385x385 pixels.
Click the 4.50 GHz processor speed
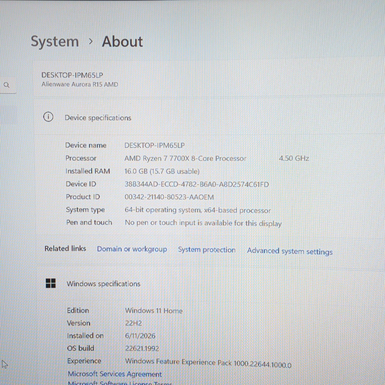294,158
